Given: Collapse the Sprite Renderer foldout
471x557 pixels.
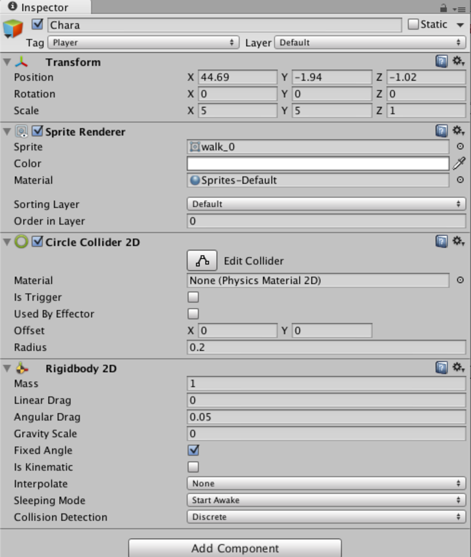Looking at the screenshot, I should 7,131.
